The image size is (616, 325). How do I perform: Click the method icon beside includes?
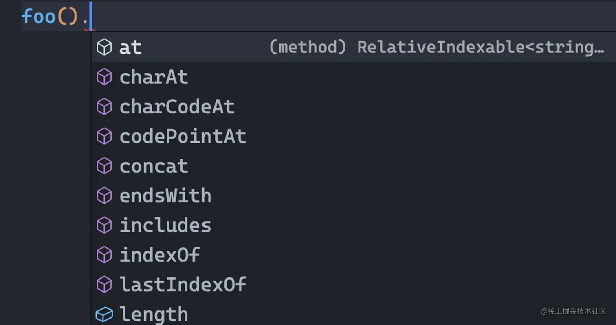[x=104, y=225]
